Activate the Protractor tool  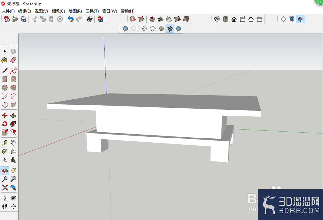(x=5, y=151)
